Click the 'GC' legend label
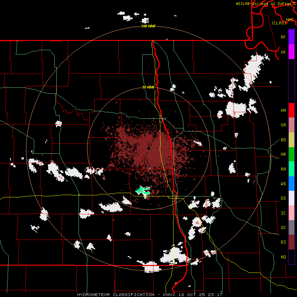297x297 pixels. click(x=283, y=227)
